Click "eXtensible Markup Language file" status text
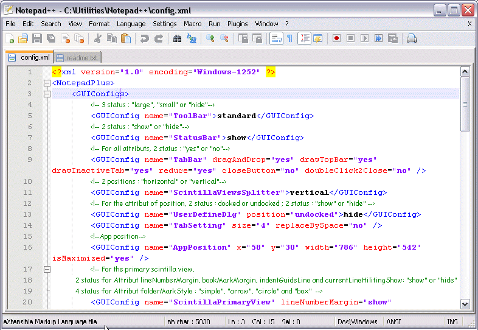Screen dimensions: 478x330 50,321
